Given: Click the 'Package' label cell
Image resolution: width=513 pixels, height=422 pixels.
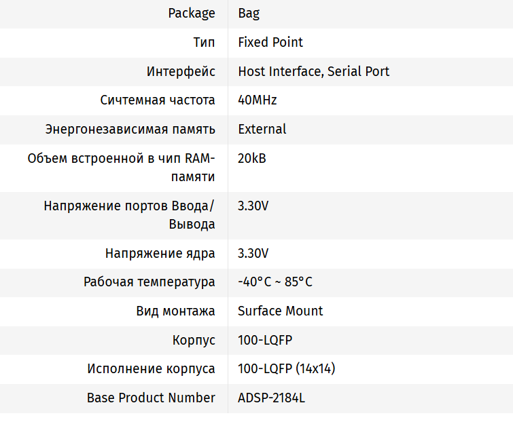Looking at the screenshot, I should click(x=192, y=13).
